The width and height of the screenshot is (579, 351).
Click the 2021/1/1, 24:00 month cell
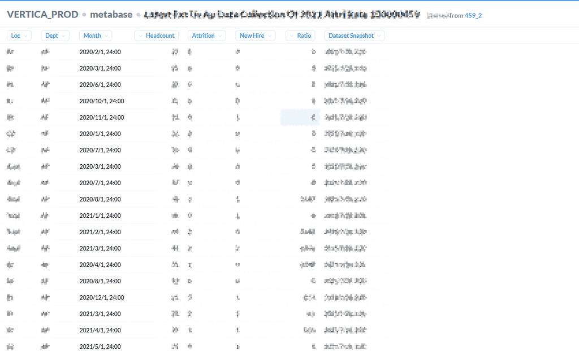pos(100,216)
